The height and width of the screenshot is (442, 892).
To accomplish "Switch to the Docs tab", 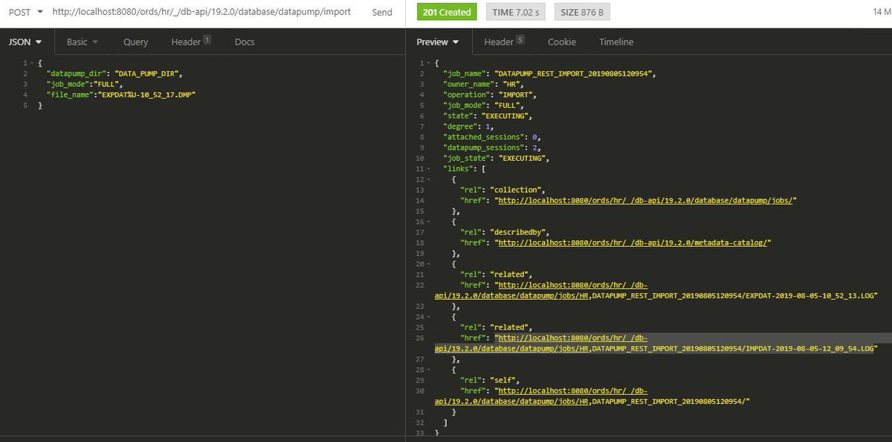I will click(x=245, y=42).
